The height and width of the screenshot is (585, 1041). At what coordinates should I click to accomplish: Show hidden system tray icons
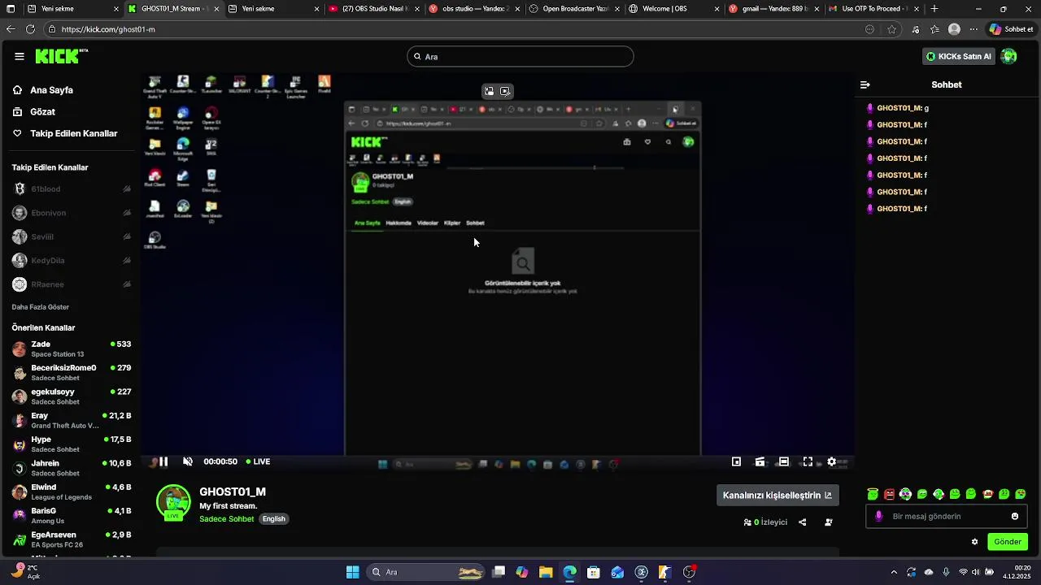point(894,572)
